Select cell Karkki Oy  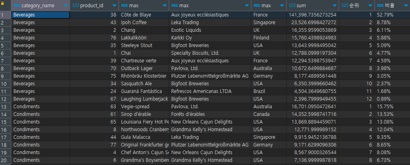tap(210, 38)
